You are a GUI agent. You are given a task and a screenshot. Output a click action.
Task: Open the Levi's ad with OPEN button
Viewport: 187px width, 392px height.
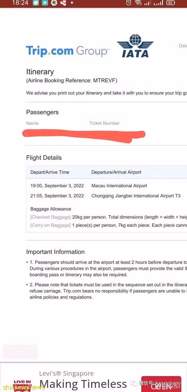[x=161, y=384]
